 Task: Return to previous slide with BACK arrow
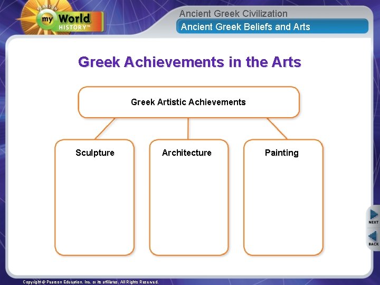point(374,238)
